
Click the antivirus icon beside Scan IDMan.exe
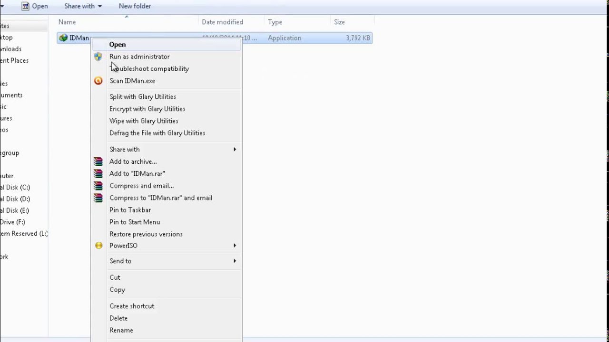pos(98,81)
